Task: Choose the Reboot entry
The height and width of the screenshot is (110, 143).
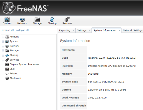Action: 14,74
